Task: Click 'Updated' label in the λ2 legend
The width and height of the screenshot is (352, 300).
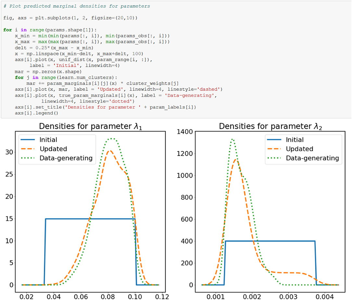Action: click(x=299, y=149)
